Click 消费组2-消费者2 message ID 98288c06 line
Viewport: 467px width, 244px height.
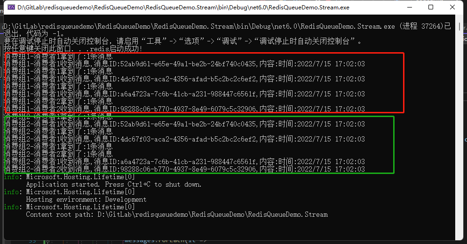184,169
